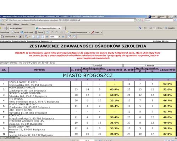Open the Ulubione menu

(16, 24)
